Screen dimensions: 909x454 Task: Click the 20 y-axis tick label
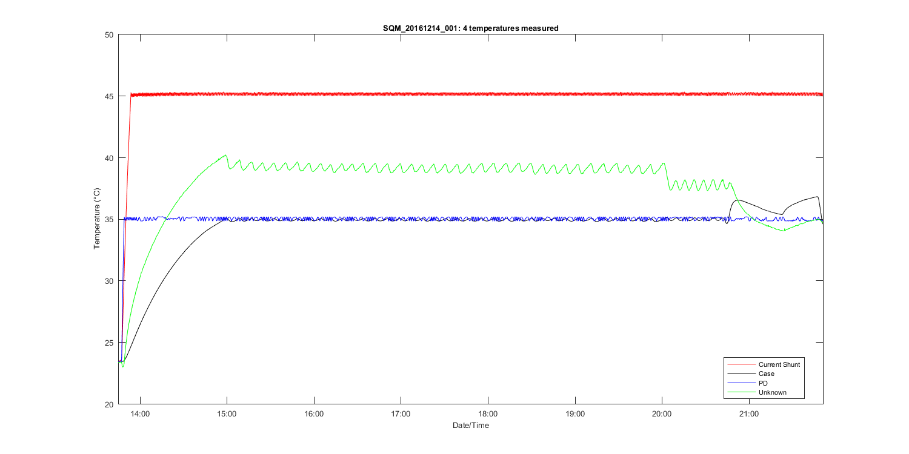point(110,404)
